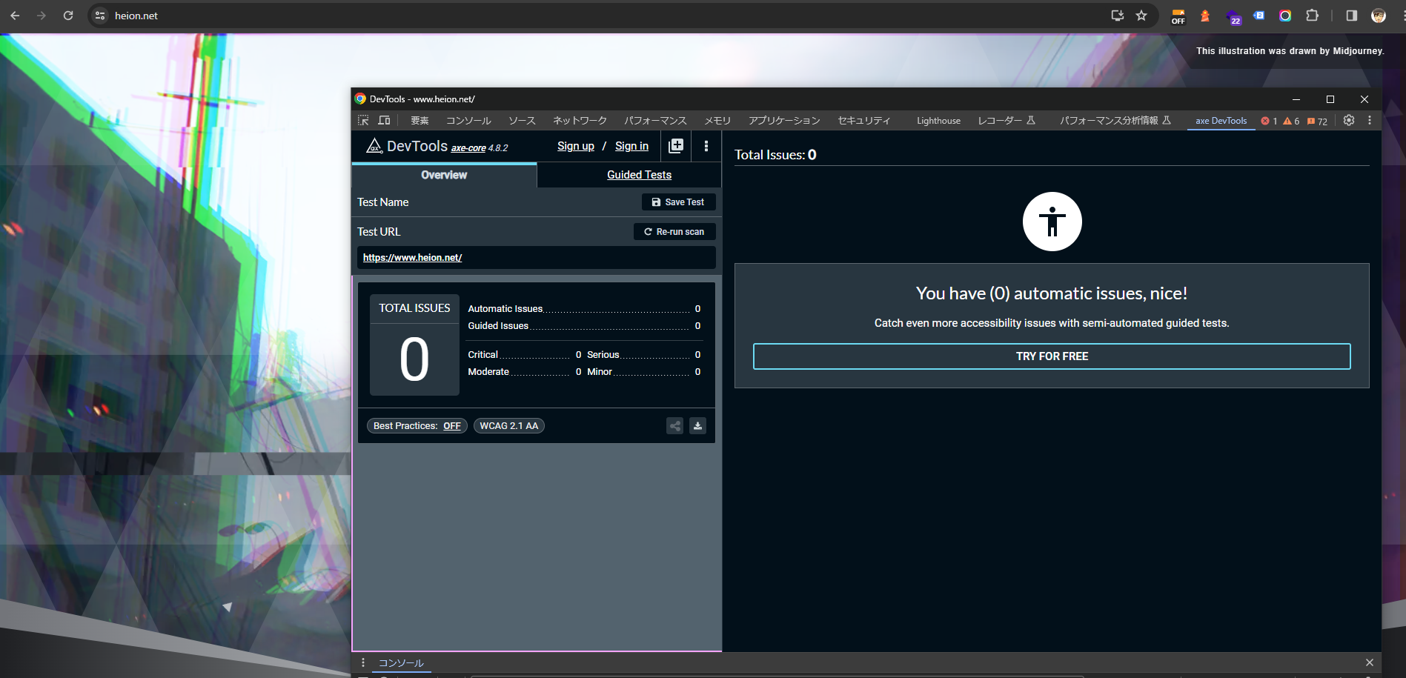This screenshot has width=1406, height=678.
Task: Open the https://www.heion.net/ test URL link
Action: point(412,258)
